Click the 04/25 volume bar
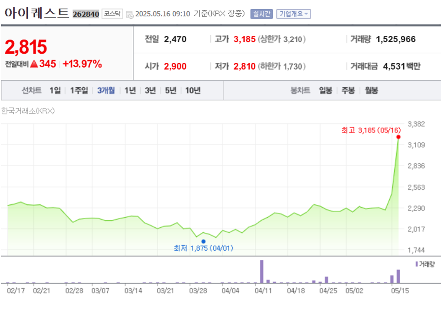 point(327,280)
